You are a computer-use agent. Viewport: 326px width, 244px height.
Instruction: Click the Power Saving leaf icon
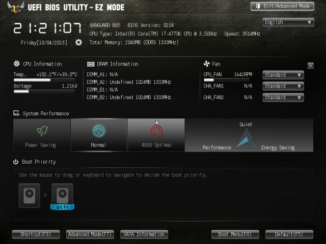42,131
